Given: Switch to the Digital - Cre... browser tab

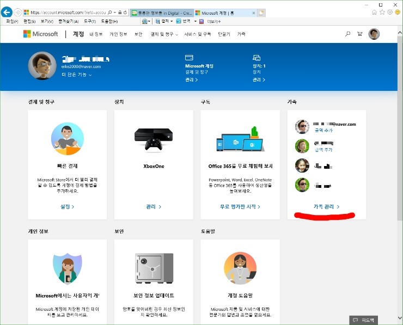Looking at the screenshot, I should tap(162, 13).
